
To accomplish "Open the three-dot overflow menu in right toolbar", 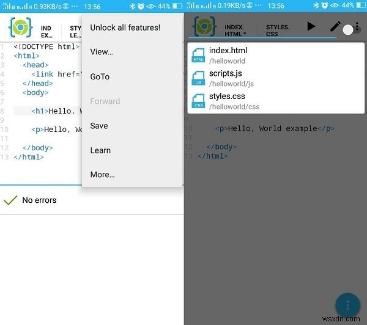I will [357, 26].
